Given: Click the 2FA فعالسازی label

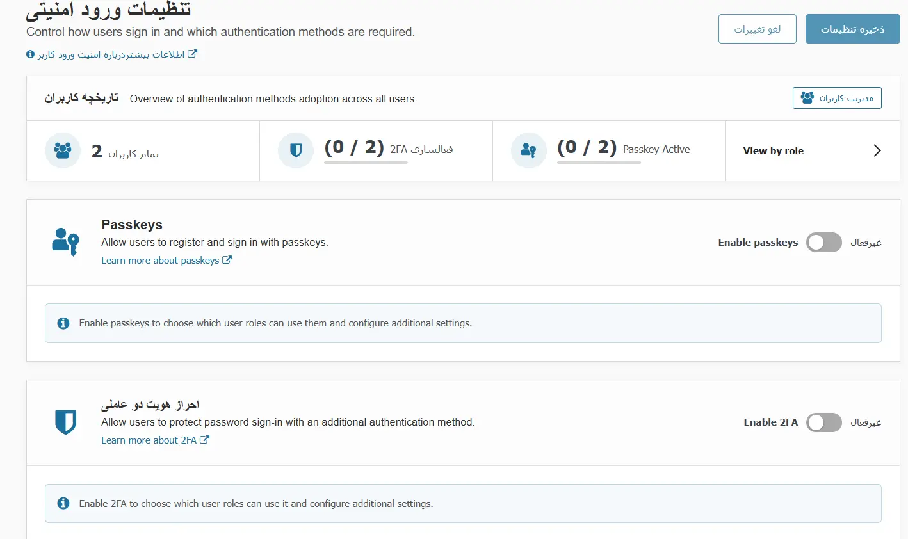Looking at the screenshot, I should tap(421, 149).
